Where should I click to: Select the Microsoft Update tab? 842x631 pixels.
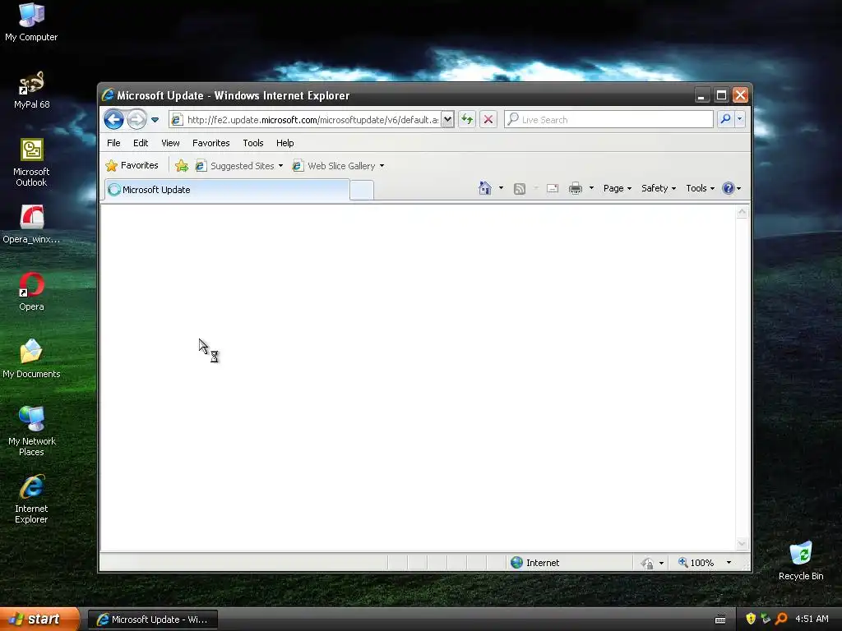(227, 190)
